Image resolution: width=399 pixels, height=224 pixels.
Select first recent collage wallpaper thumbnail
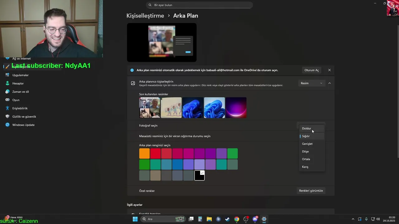click(150, 108)
